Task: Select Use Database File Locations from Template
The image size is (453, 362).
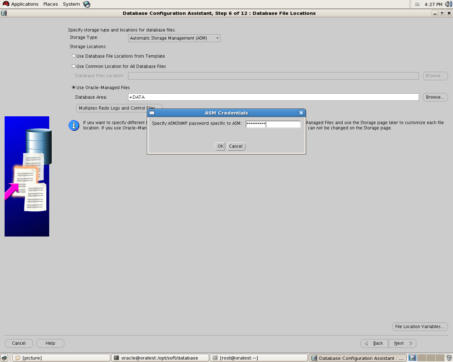Action: tap(118, 56)
